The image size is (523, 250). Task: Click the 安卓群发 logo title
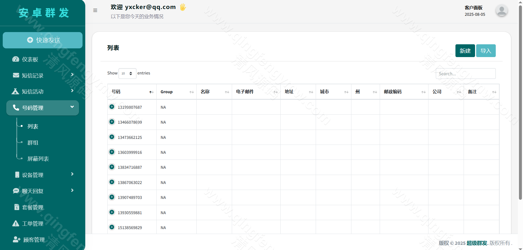tap(44, 13)
